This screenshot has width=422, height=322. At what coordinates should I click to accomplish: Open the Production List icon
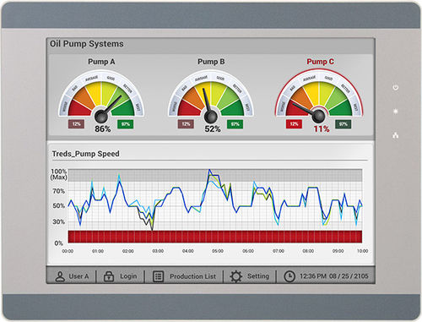click(158, 276)
